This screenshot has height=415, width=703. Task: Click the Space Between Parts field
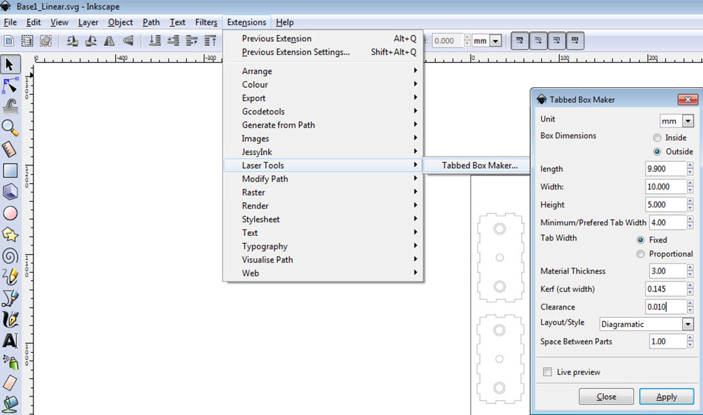667,341
